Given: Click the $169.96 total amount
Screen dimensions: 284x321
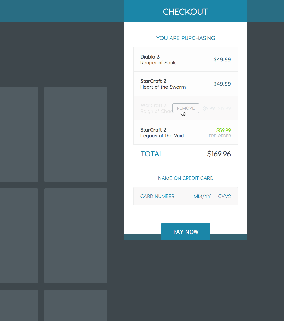Looking at the screenshot, I should pos(219,154).
